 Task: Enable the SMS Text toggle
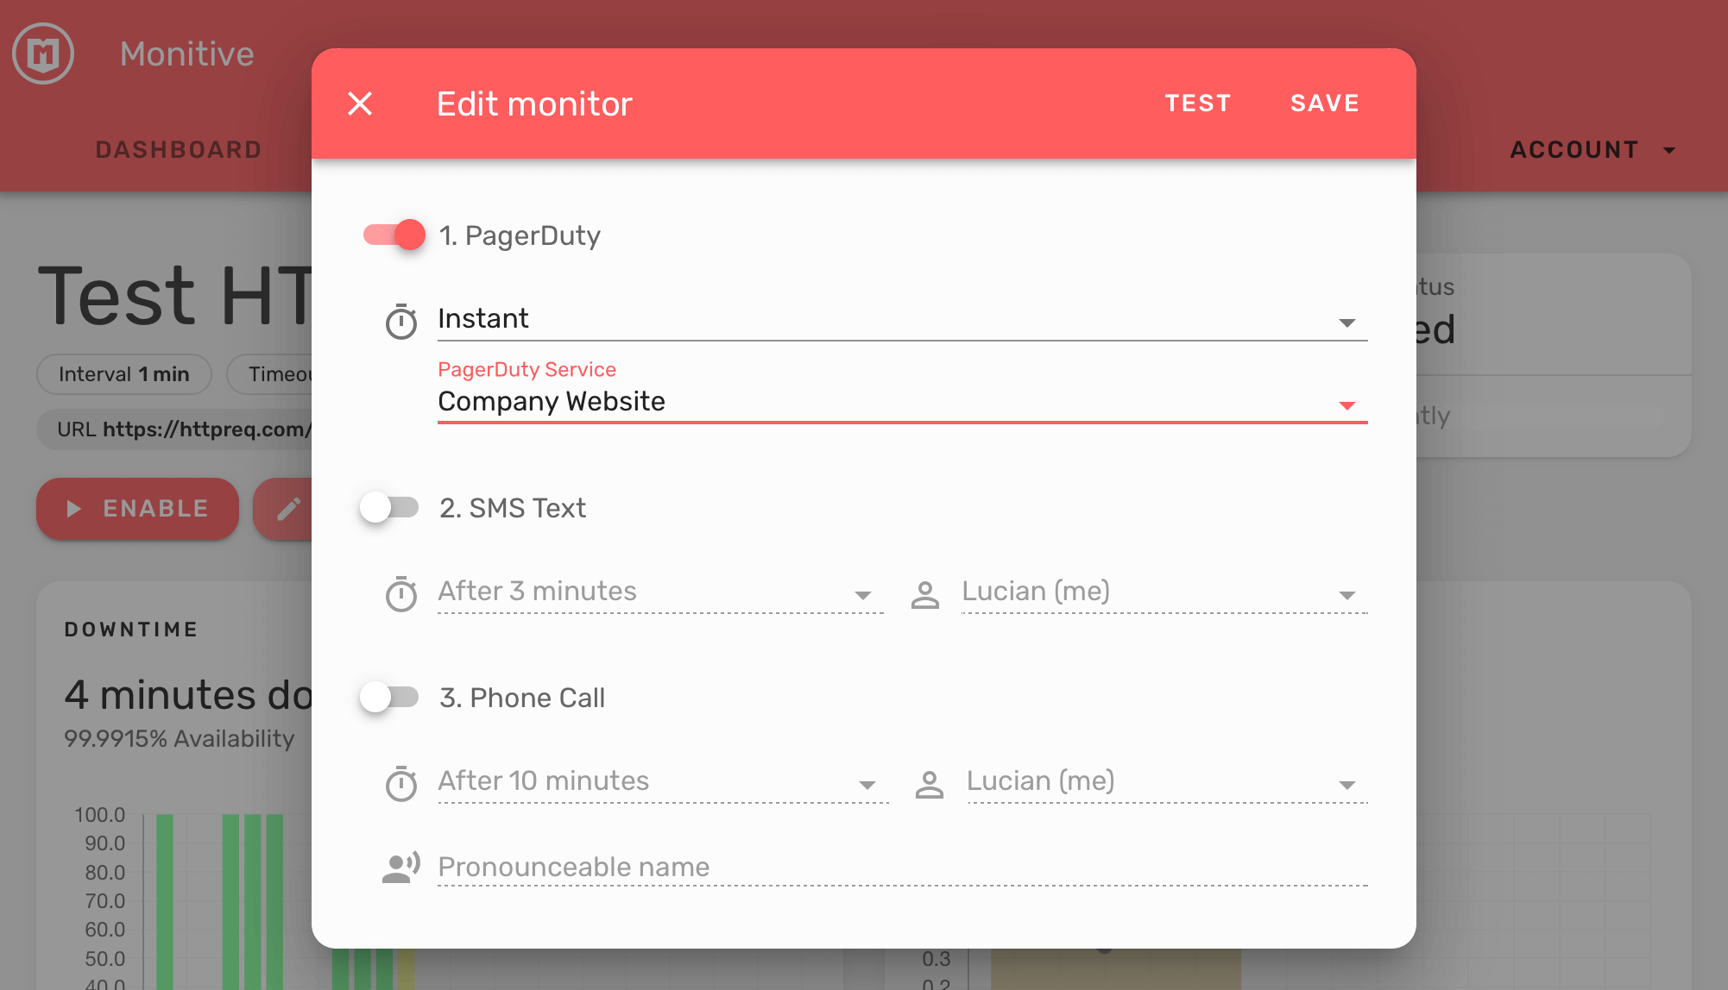389,507
